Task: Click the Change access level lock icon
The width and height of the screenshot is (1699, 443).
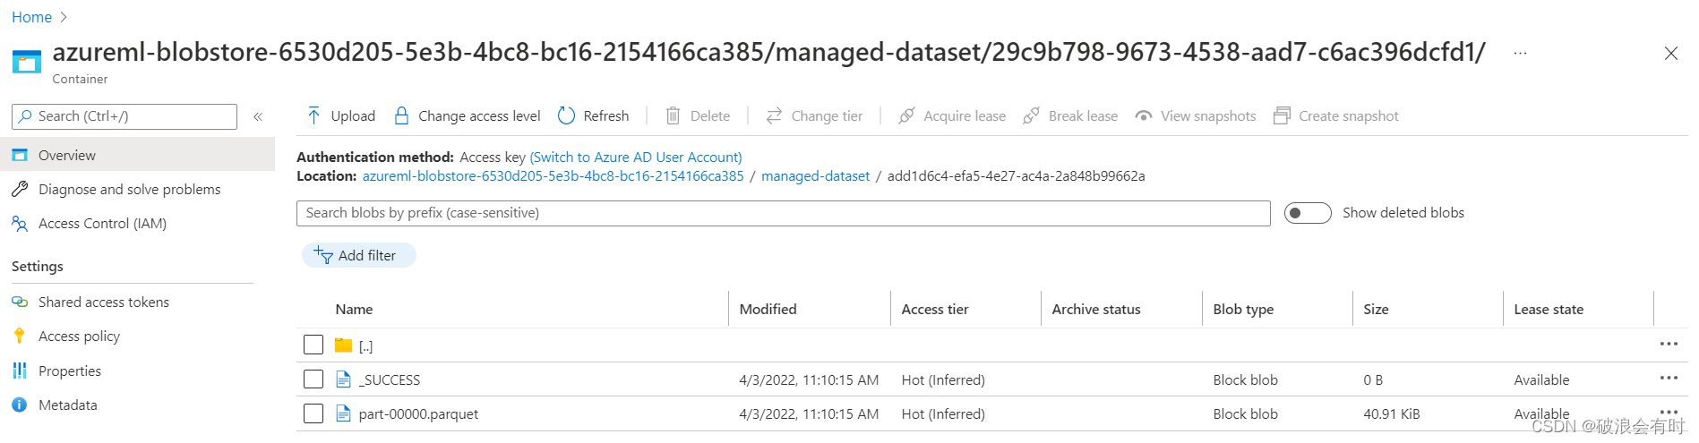Action: point(401,115)
